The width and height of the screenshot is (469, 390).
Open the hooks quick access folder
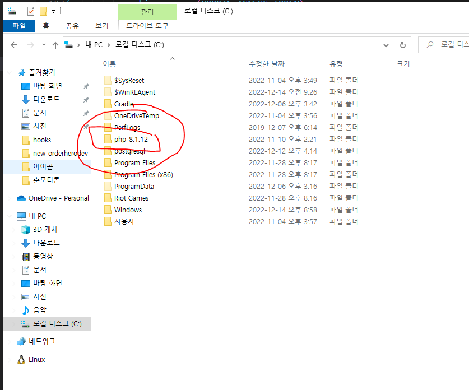42,140
